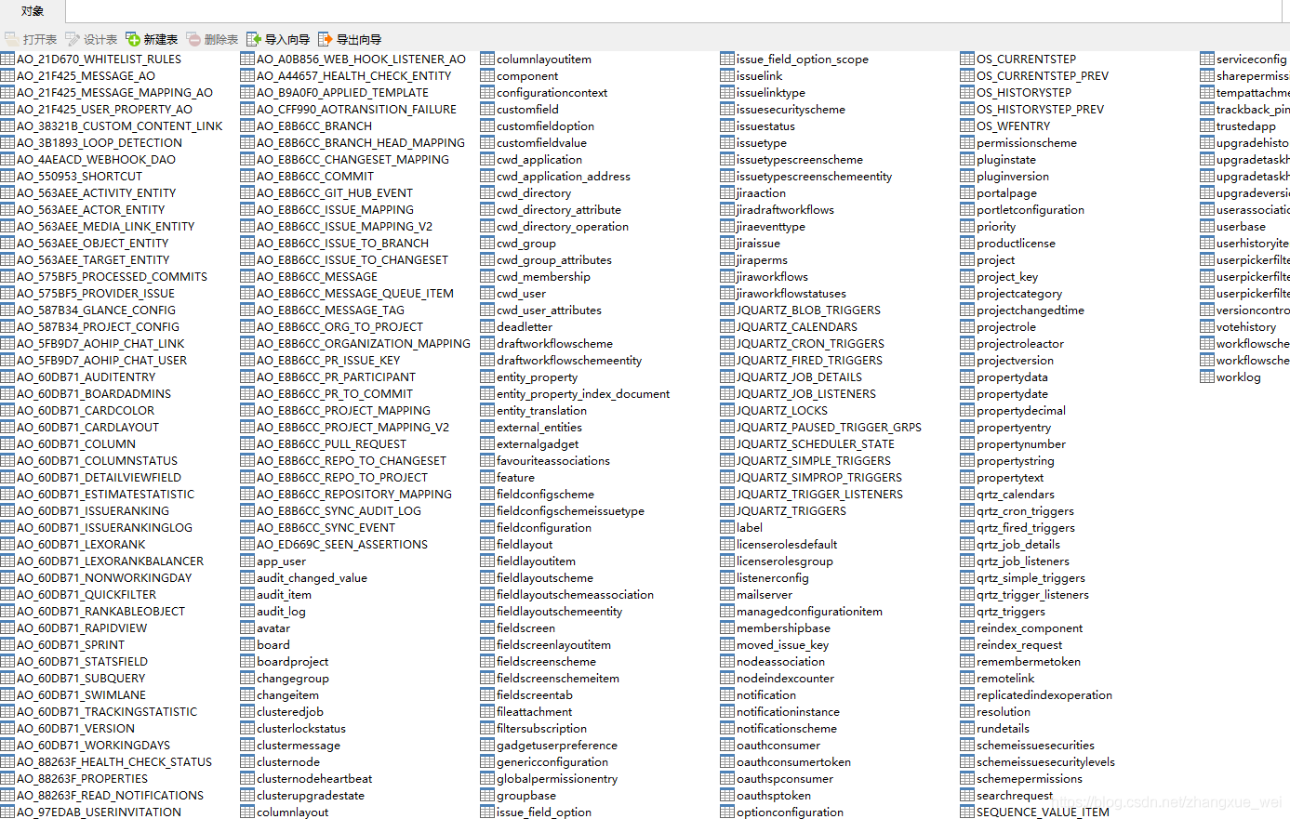The image size is (1290, 819).
Task: Select the AO_97EDAB_USERINVITATION table name
Action: tap(100, 812)
